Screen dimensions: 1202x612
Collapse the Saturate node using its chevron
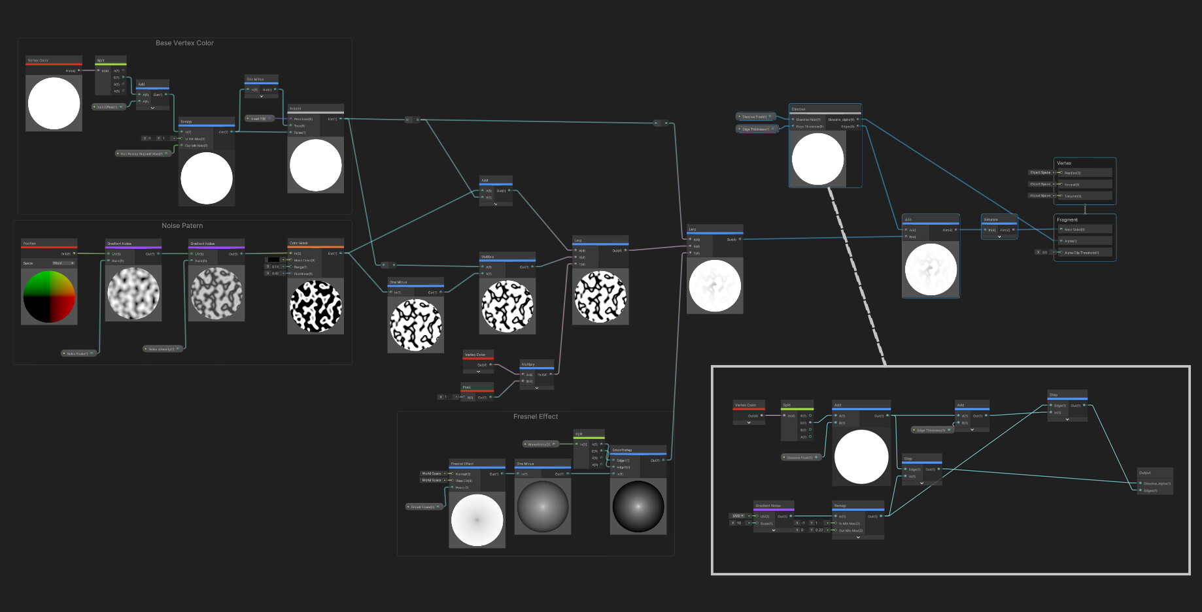pos(999,237)
